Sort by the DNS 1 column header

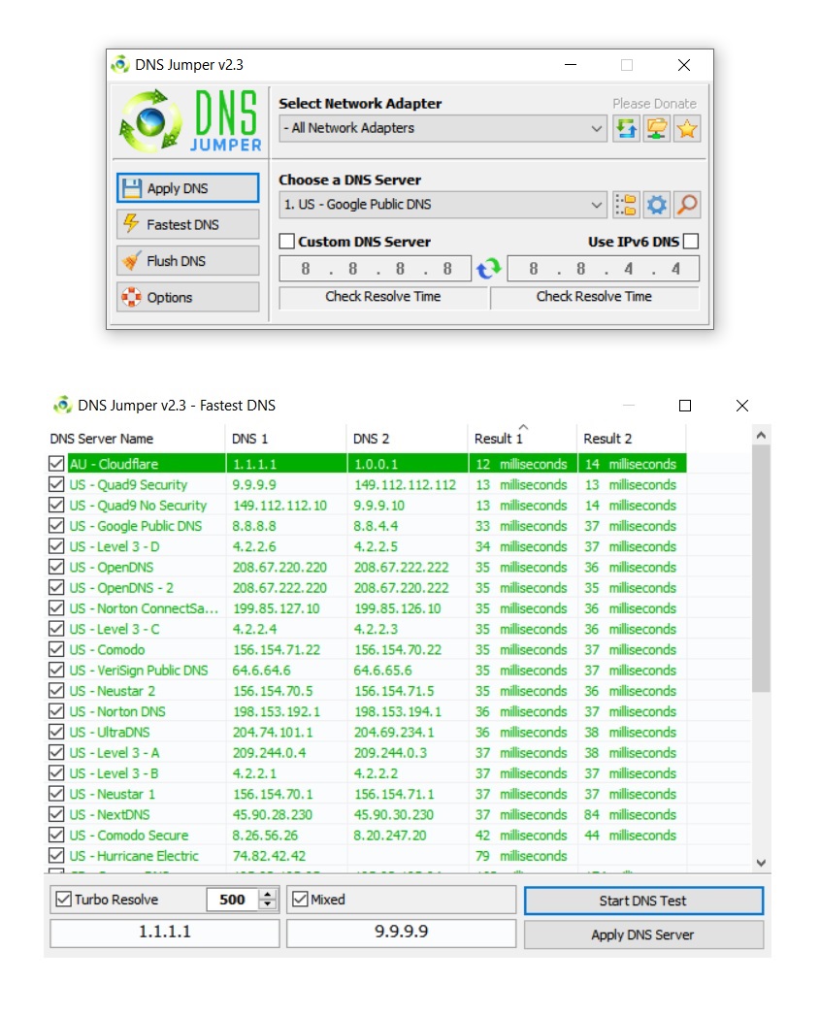point(286,439)
